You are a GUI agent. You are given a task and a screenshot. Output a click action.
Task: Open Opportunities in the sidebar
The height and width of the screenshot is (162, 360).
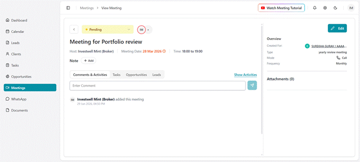30,76
